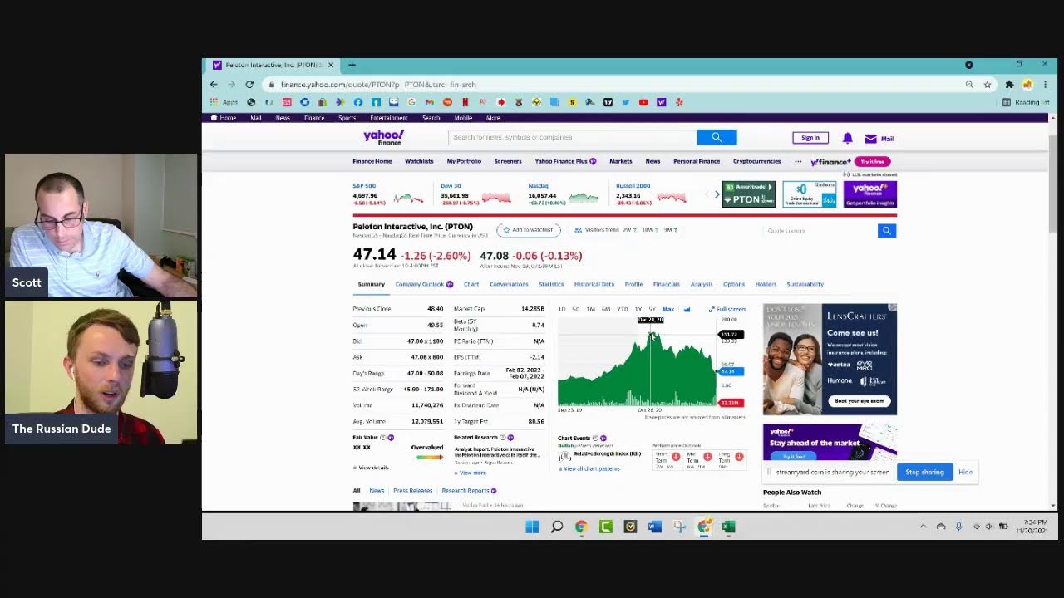1064x598 pixels.
Task: Open the Cryptocurrencies nav item
Action: (756, 161)
